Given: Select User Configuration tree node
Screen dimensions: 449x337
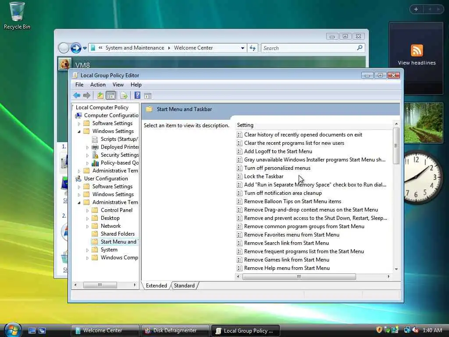Looking at the screenshot, I should (x=106, y=179).
